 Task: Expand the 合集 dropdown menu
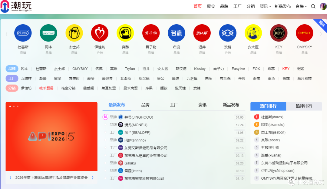[301, 6]
